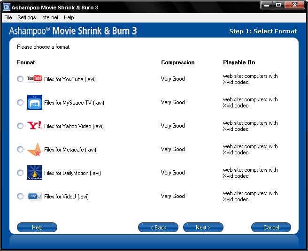This screenshot has height=251, width=308.
Task: Proceed with the Next button
Action: click(203, 227)
